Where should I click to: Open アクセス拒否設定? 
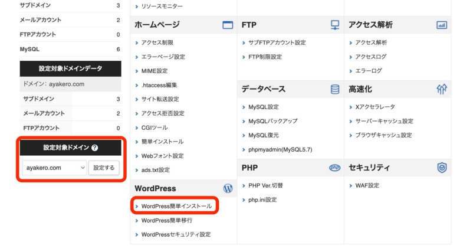click(163, 113)
